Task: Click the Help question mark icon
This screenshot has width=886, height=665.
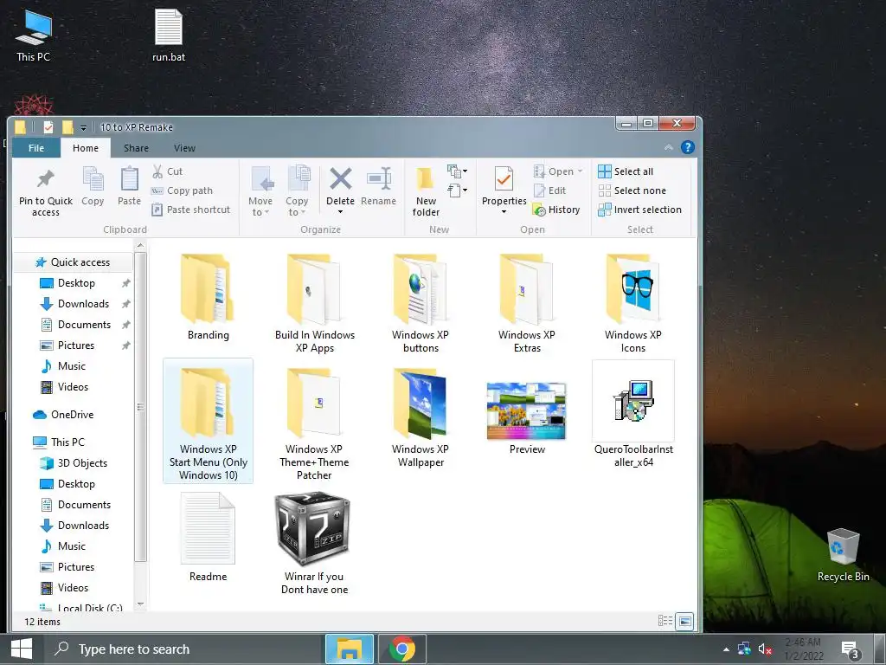Action: [687, 147]
